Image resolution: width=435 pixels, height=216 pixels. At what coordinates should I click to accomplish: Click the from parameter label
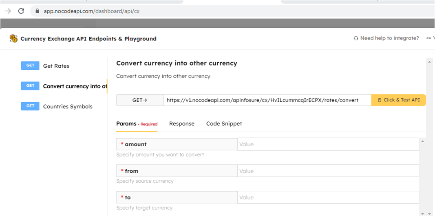click(x=177, y=171)
